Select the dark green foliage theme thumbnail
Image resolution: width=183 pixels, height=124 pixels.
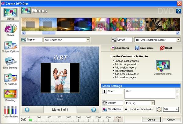point(171,24)
